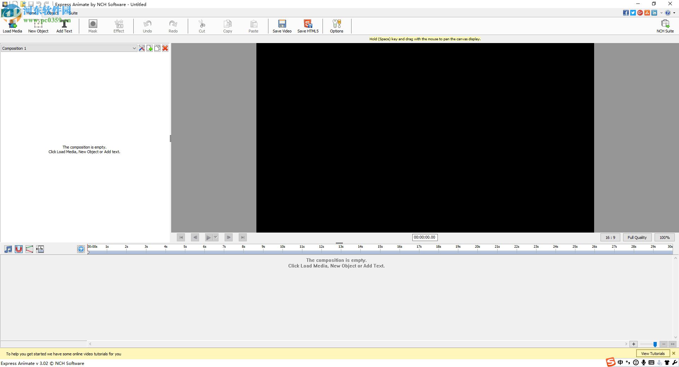
Task: Open NCH Suite toolbox
Action: [665, 26]
